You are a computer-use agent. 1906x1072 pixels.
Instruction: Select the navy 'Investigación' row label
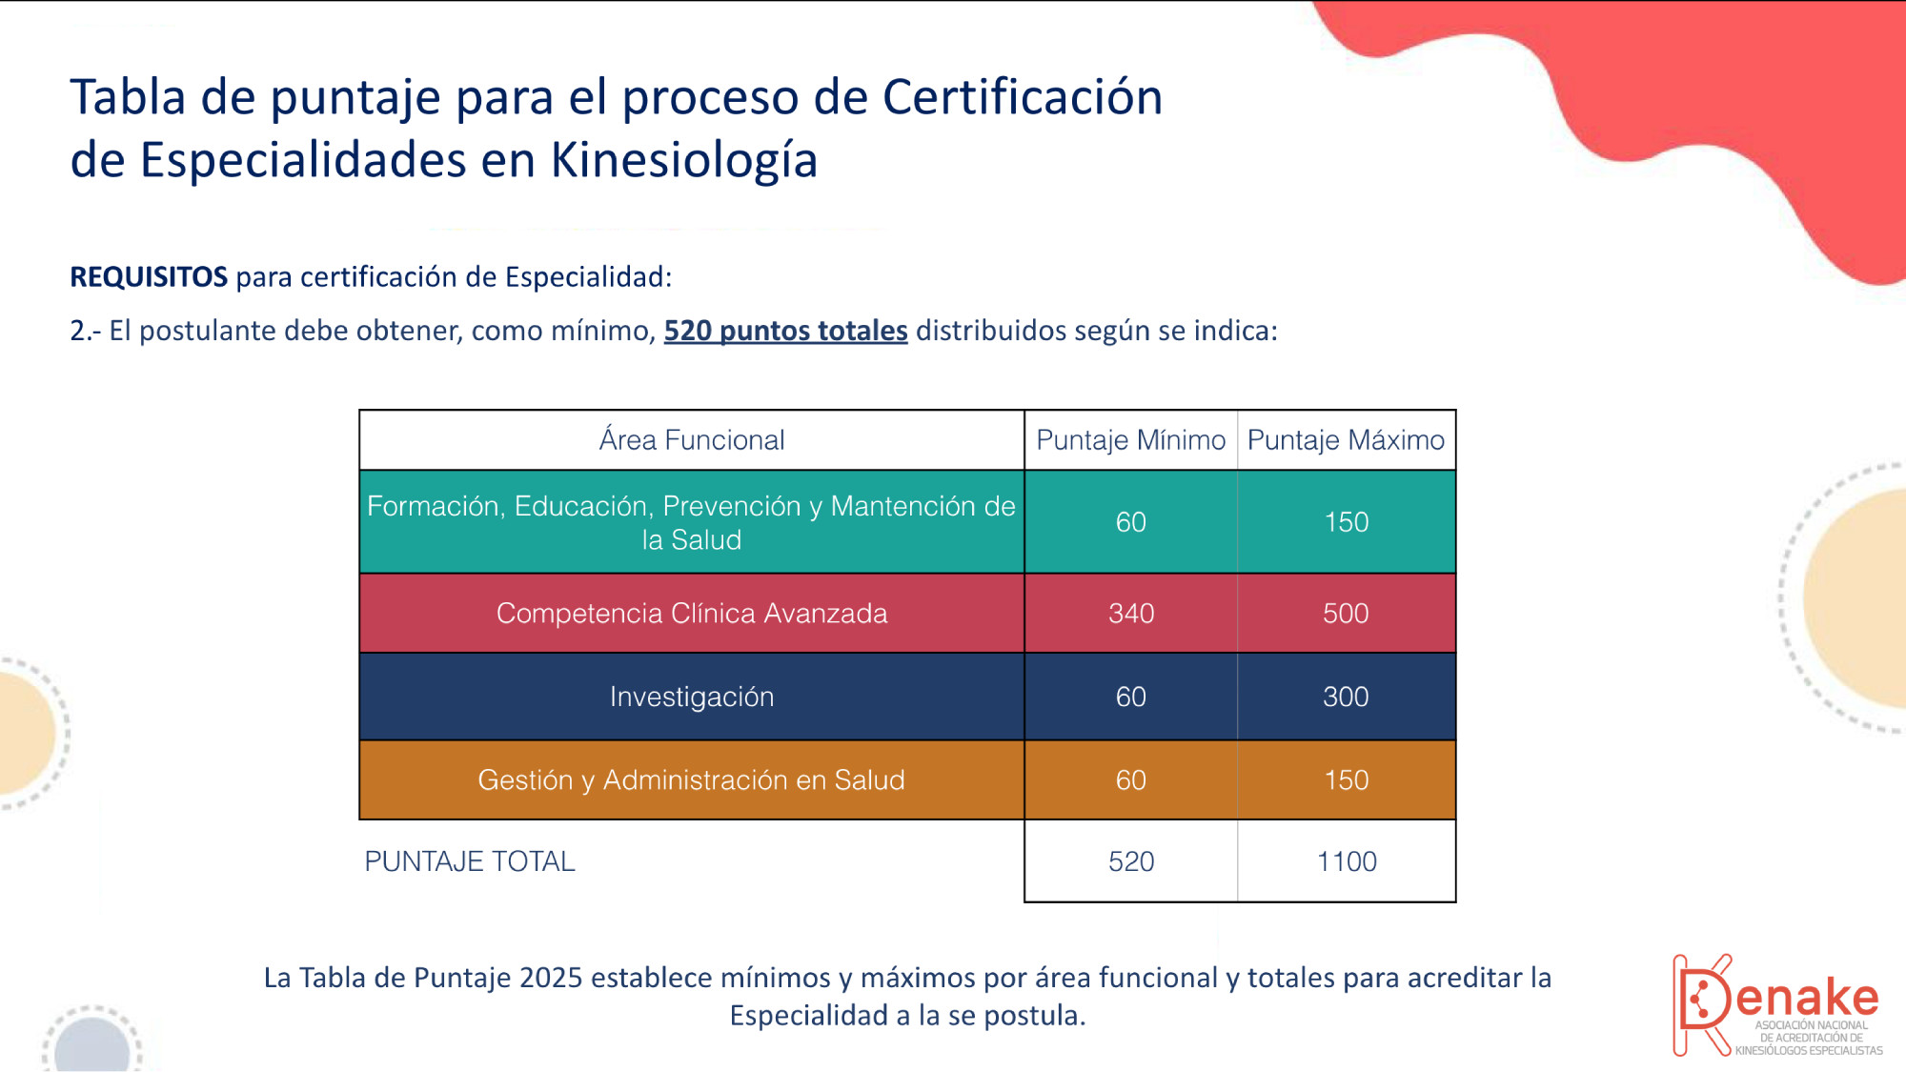coord(691,697)
